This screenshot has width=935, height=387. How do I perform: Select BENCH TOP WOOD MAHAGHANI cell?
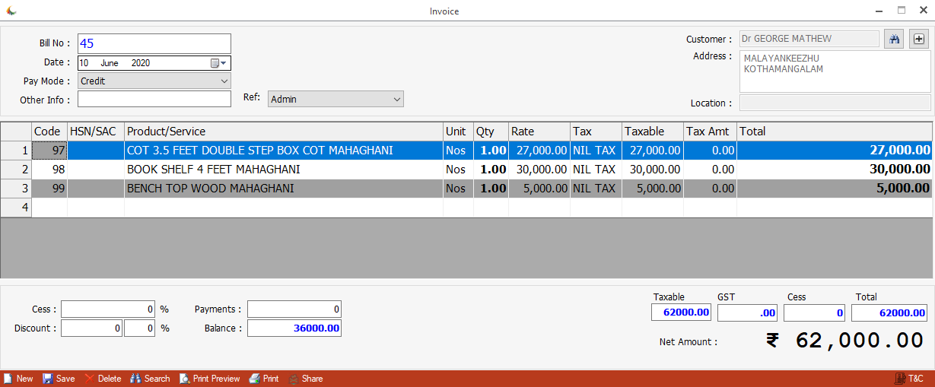(284, 189)
